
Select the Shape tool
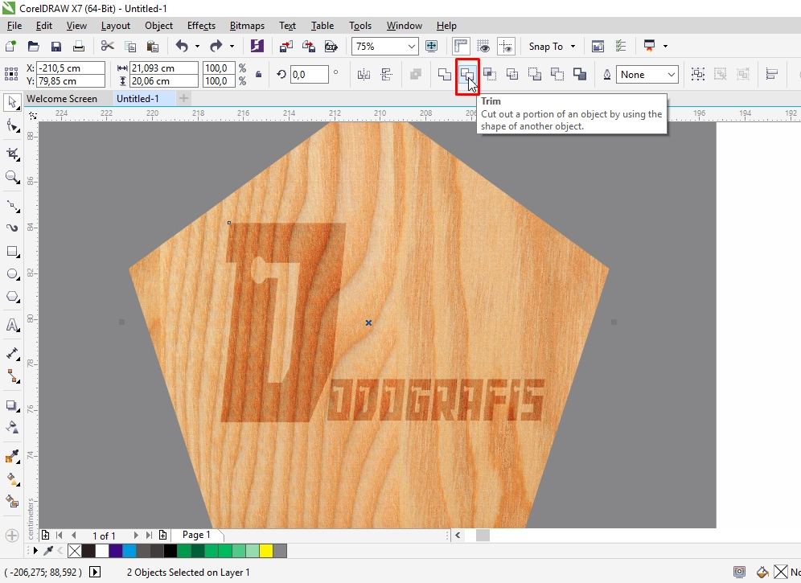(11, 127)
